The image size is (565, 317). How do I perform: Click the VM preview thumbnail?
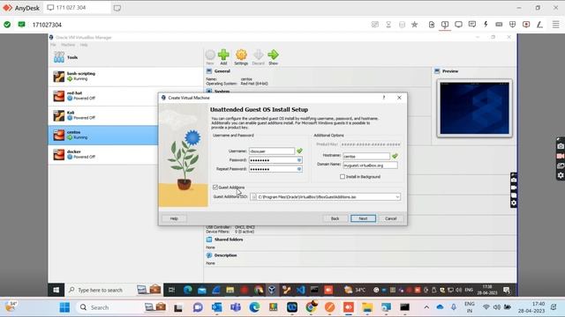(x=475, y=108)
